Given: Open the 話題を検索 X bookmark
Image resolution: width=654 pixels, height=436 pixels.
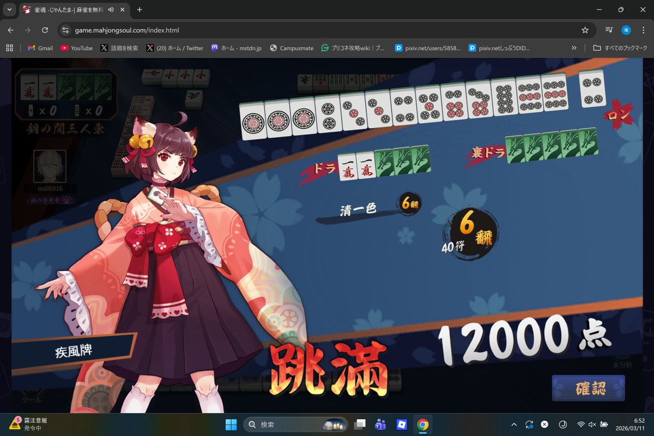Looking at the screenshot, I should click(119, 48).
